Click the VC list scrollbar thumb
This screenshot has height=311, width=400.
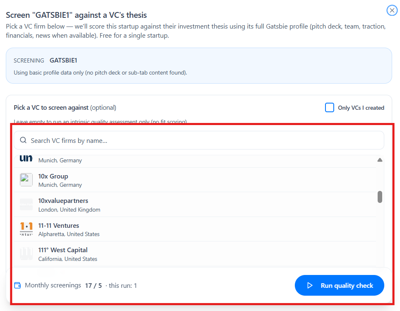click(380, 197)
